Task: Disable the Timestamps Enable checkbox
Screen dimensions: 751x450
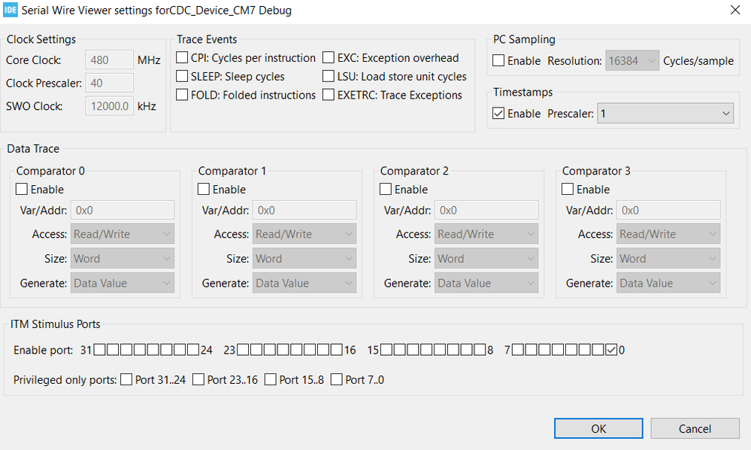Action: tap(498, 113)
